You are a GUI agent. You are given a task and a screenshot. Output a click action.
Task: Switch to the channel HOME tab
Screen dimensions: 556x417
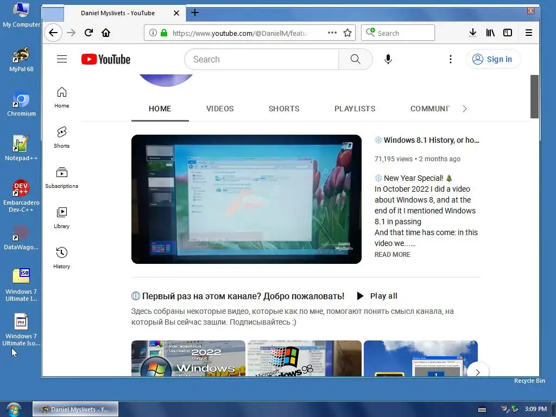(x=160, y=109)
